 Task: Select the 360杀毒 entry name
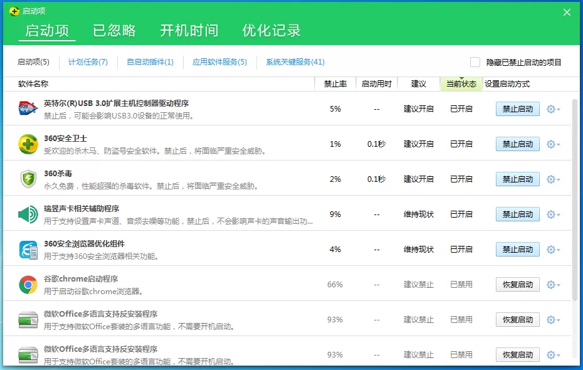[x=58, y=173]
